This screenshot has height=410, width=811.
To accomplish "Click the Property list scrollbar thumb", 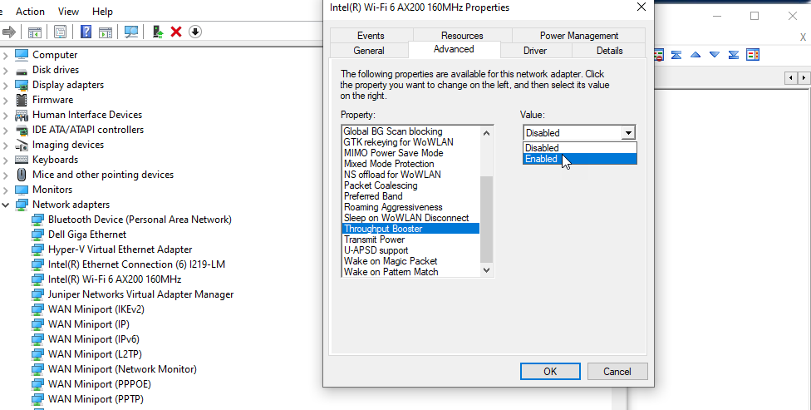I will tap(486, 220).
